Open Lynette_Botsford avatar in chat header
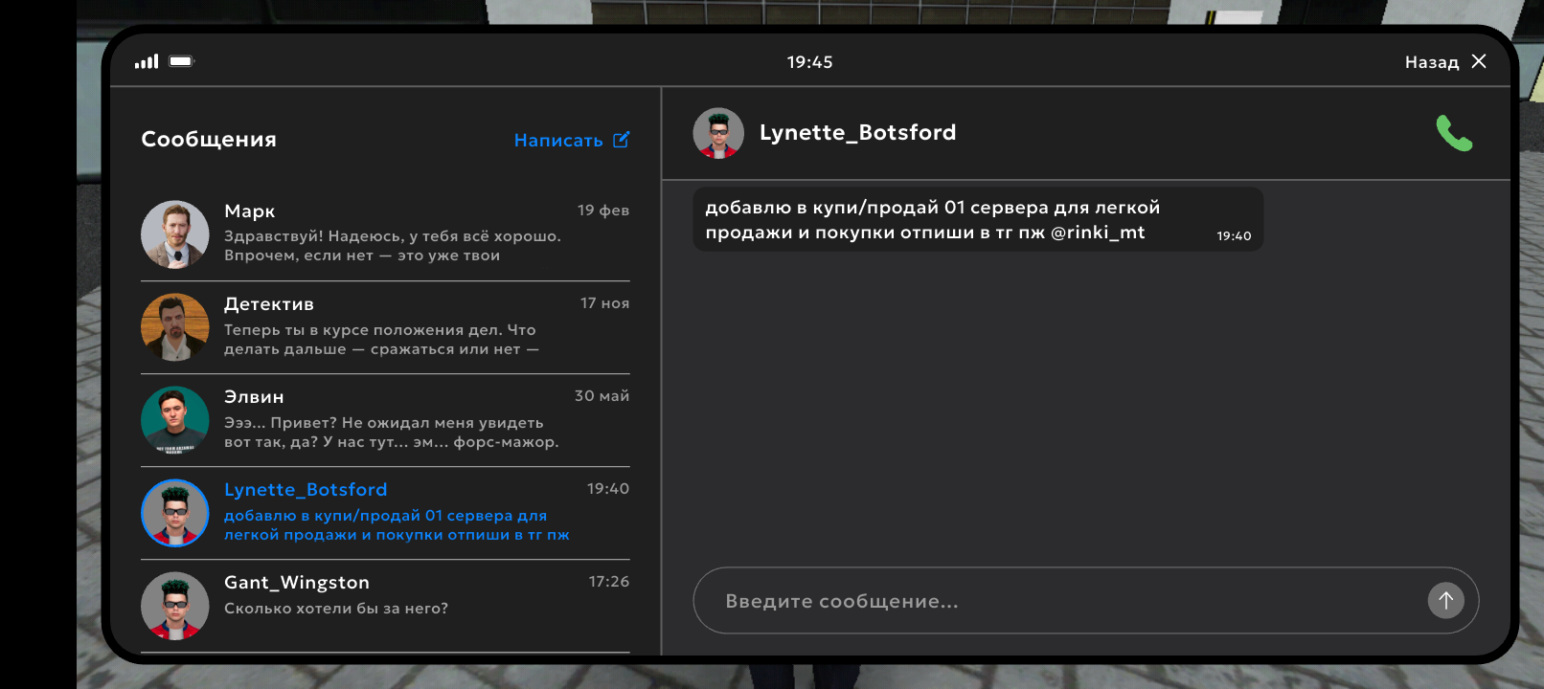This screenshot has width=1544, height=689. click(x=718, y=133)
